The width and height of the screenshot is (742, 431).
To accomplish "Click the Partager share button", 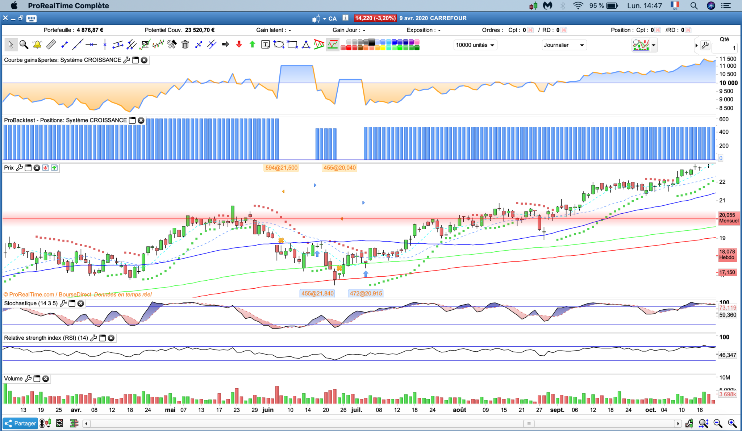I will pos(20,423).
